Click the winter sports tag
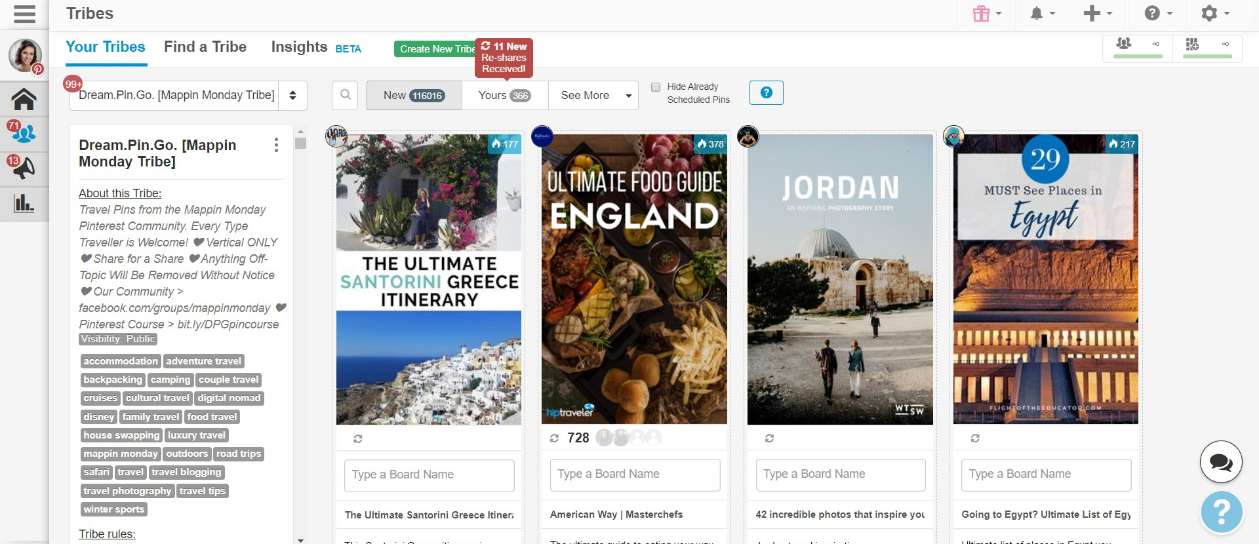The height and width of the screenshot is (544, 1259). tap(114, 509)
